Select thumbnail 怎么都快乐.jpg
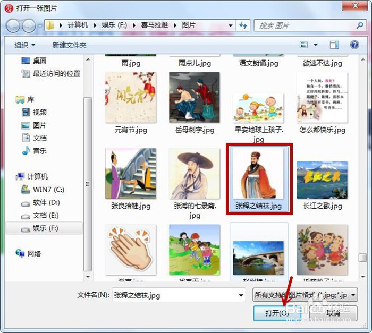 [x=323, y=98]
